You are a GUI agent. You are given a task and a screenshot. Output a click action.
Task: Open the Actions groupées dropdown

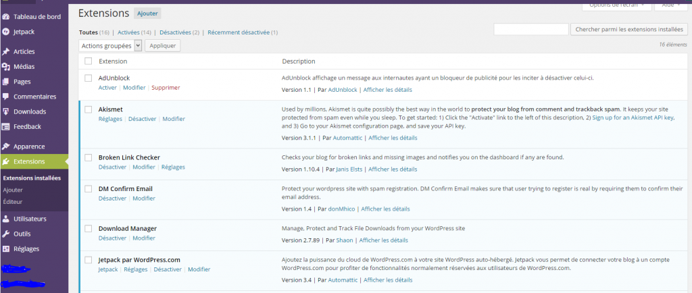[111, 45]
